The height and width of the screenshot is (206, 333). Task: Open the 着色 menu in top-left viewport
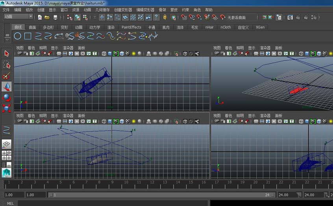31,48
